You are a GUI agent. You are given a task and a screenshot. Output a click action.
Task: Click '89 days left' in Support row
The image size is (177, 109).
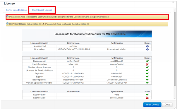pyautogui.click(x=117, y=77)
